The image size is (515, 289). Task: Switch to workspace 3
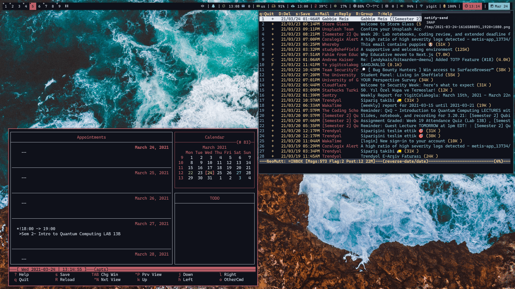(x=19, y=6)
